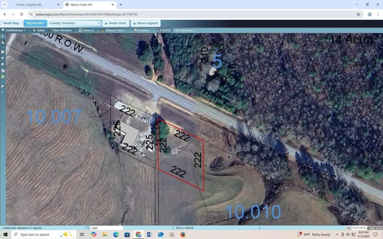Switch to Small Map view

click(11, 23)
